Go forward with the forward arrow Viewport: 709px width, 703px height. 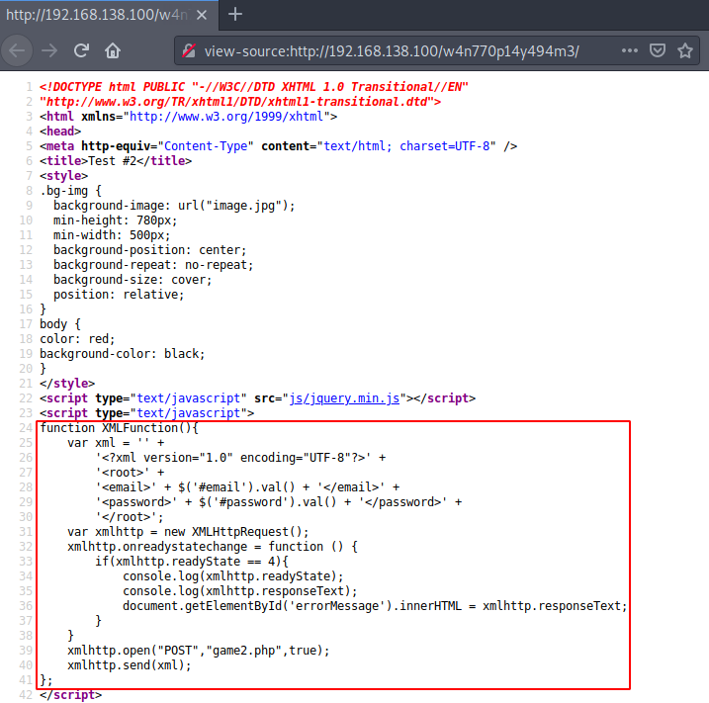tap(49, 50)
